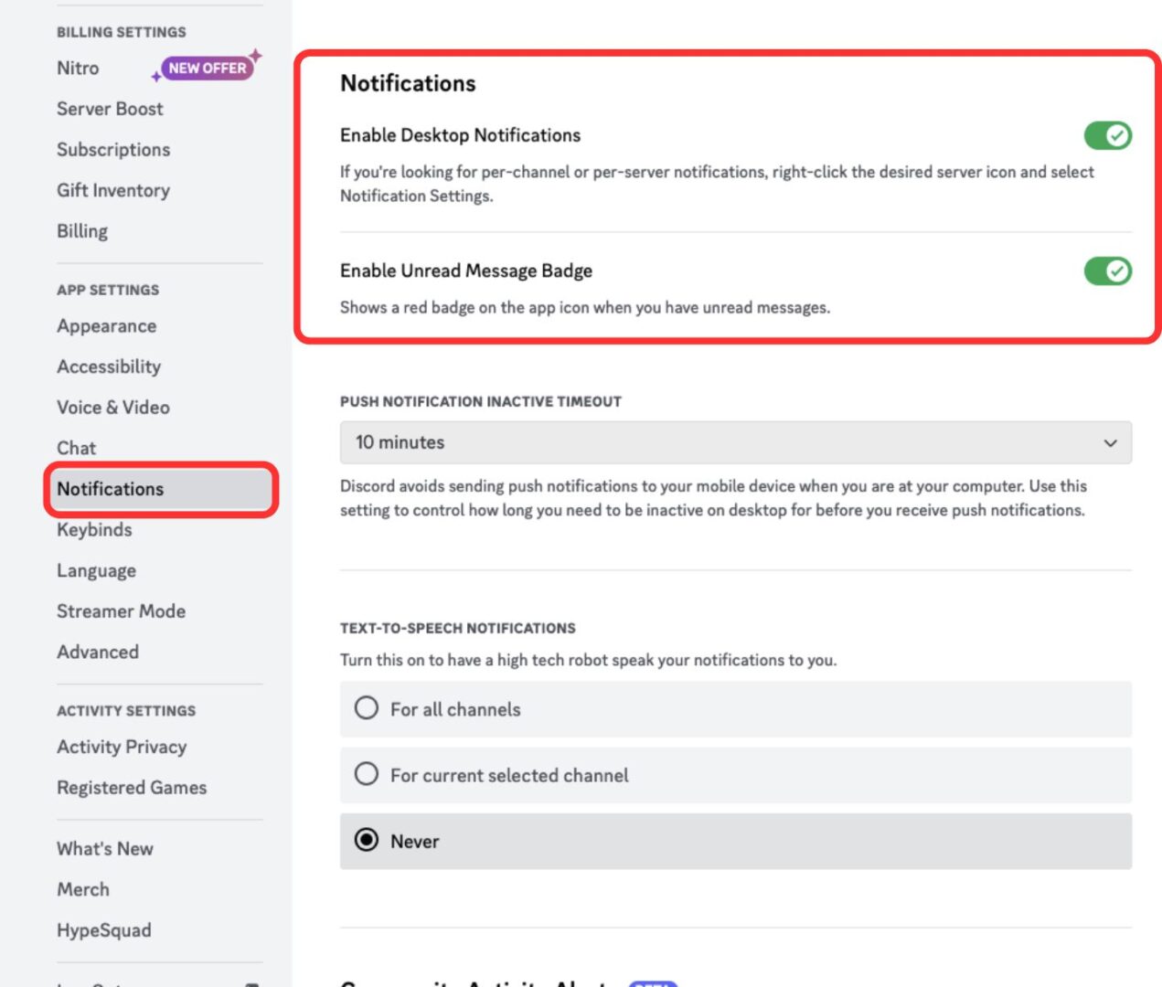
Task: View Registered Games settings
Action: tap(132, 787)
